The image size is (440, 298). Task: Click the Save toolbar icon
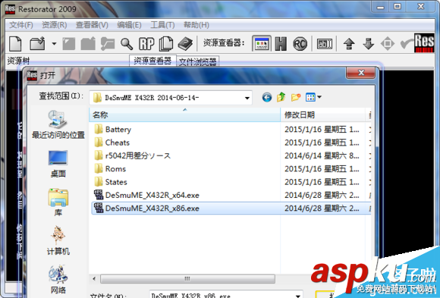[69, 44]
